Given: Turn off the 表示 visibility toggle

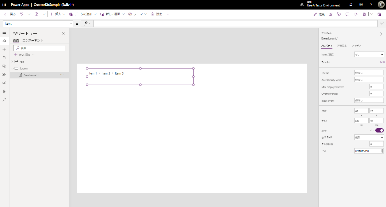Looking at the screenshot, I should (x=379, y=130).
